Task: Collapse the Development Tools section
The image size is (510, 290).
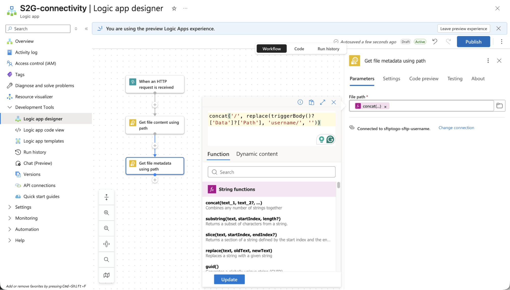Action: pyautogui.click(x=10, y=107)
